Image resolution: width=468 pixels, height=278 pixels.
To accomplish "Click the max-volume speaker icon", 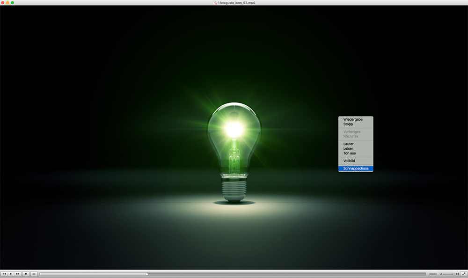I will [457, 274].
